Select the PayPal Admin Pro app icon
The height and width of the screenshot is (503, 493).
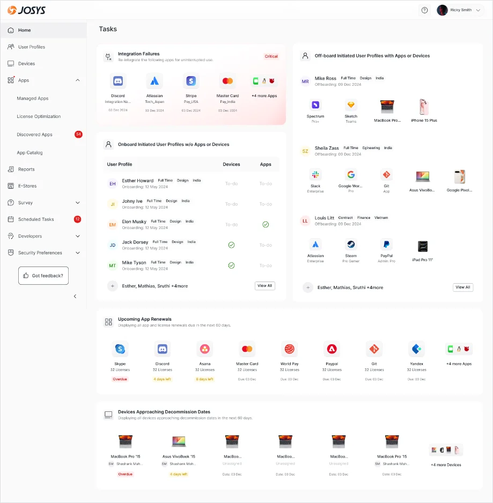386,245
